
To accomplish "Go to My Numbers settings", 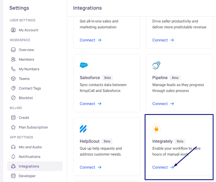I will point(29,69).
